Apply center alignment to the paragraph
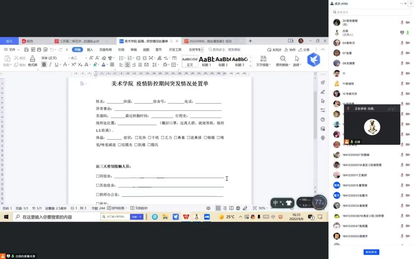This screenshot has width=414, height=259. (x=127, y=65)
